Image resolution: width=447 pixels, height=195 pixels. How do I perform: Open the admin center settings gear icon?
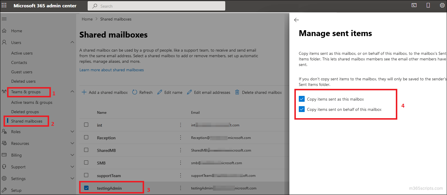(x=442, y=5)
